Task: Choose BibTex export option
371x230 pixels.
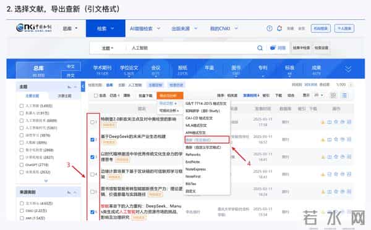Action: (190, 184)
